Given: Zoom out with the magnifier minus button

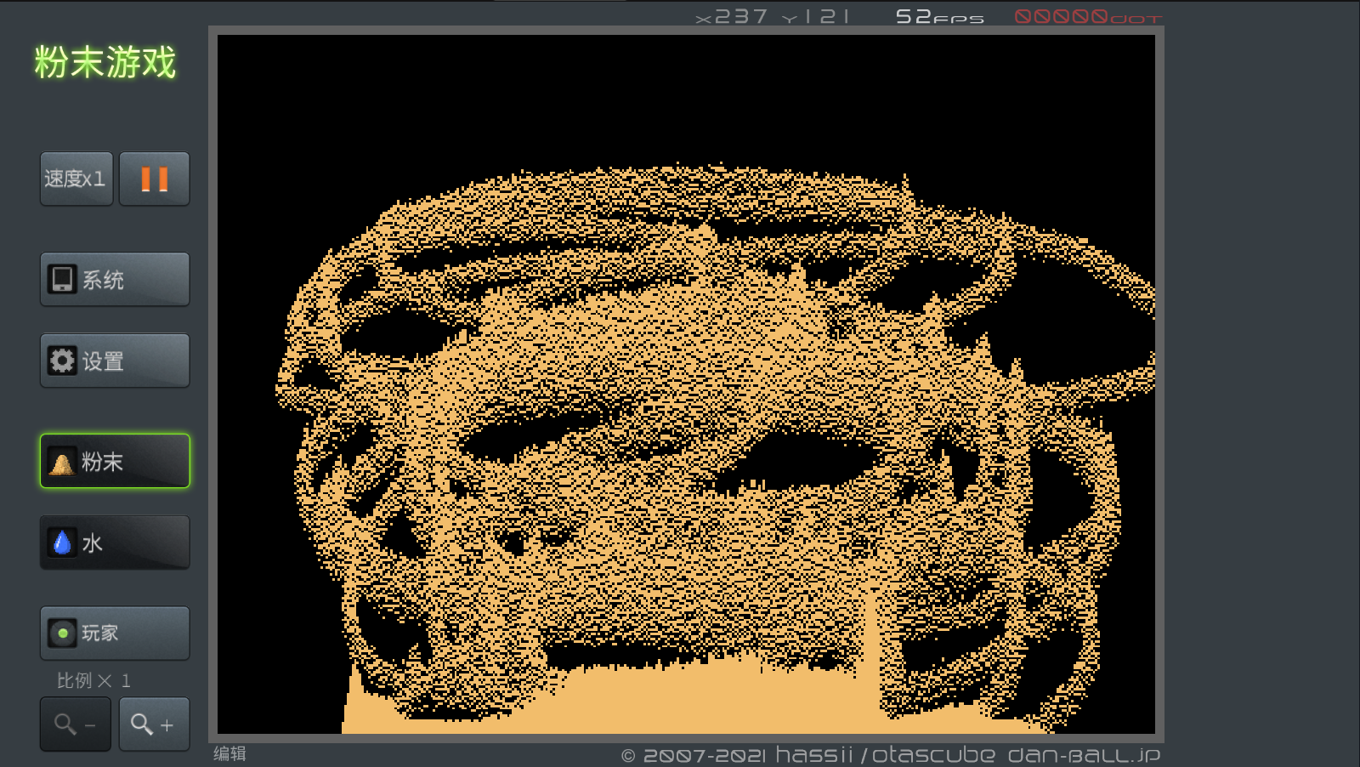Looking at the screenshot, I should click(x=76, y=724).
